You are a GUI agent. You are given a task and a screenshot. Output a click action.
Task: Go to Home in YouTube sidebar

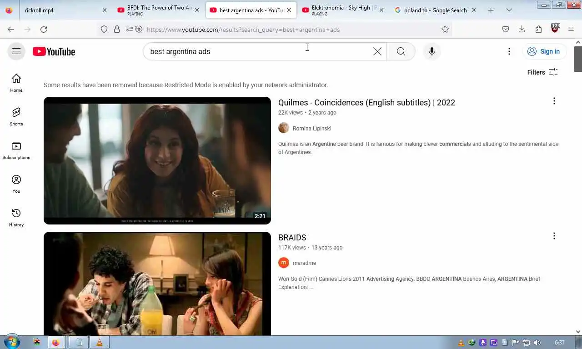point(16,83)
